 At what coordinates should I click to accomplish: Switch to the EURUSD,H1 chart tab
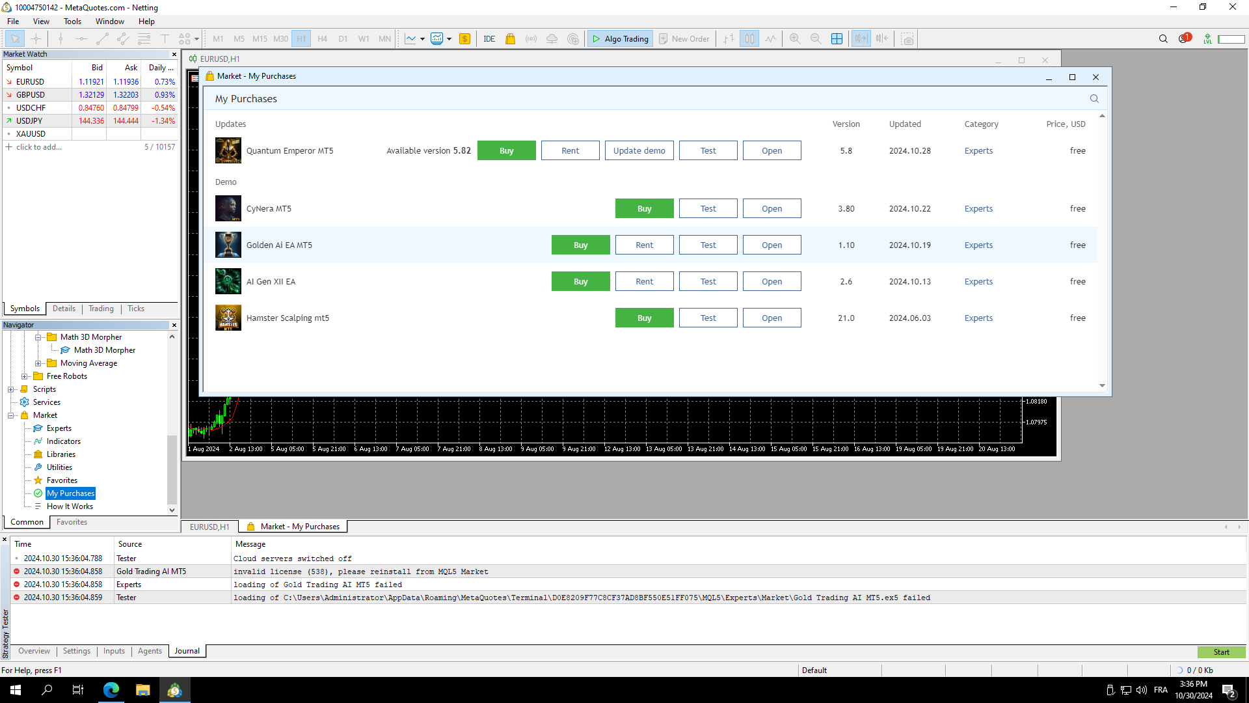tap(209, 527)
